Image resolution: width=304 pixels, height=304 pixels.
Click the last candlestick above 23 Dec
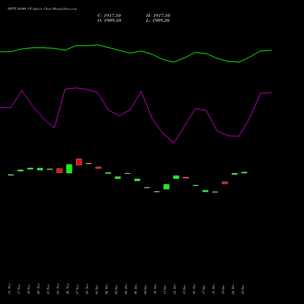[244, 173]
